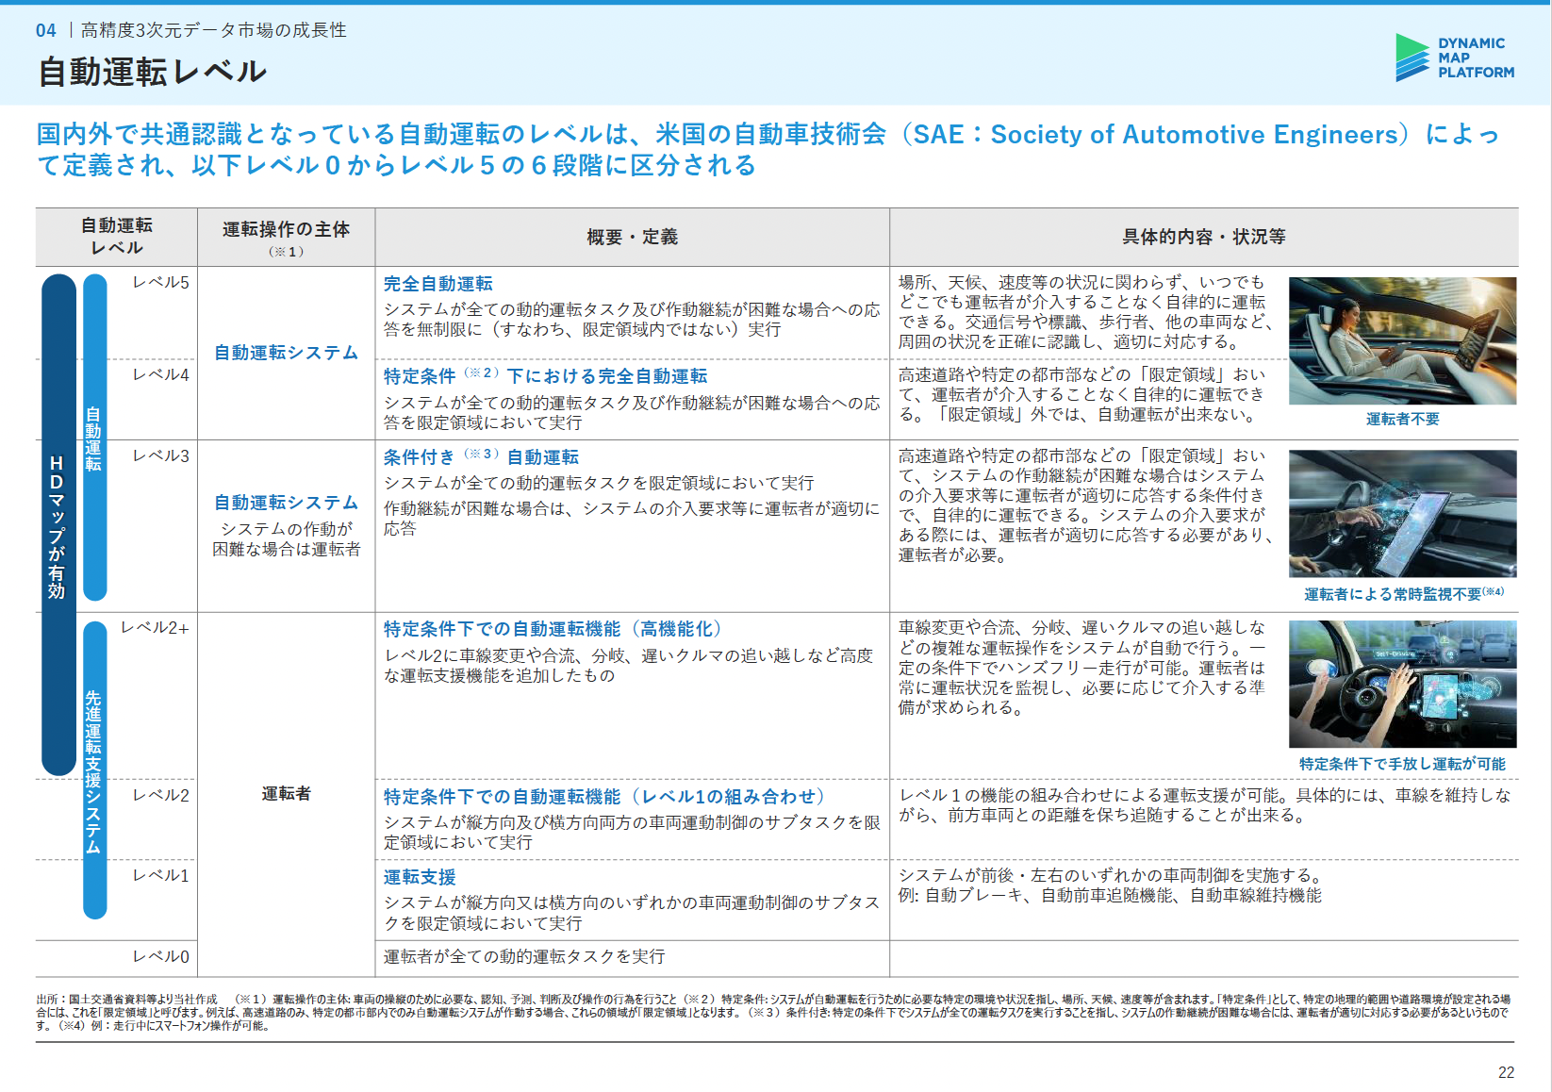Viewport: 1552px width, 1092px height.
Task: Click heading 特定条件下における完全自動運転
Action: click(x=545, y=376)
